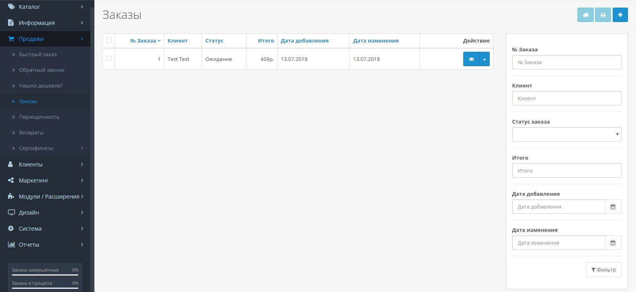View order 1 with the eye icon

[471, 59]
